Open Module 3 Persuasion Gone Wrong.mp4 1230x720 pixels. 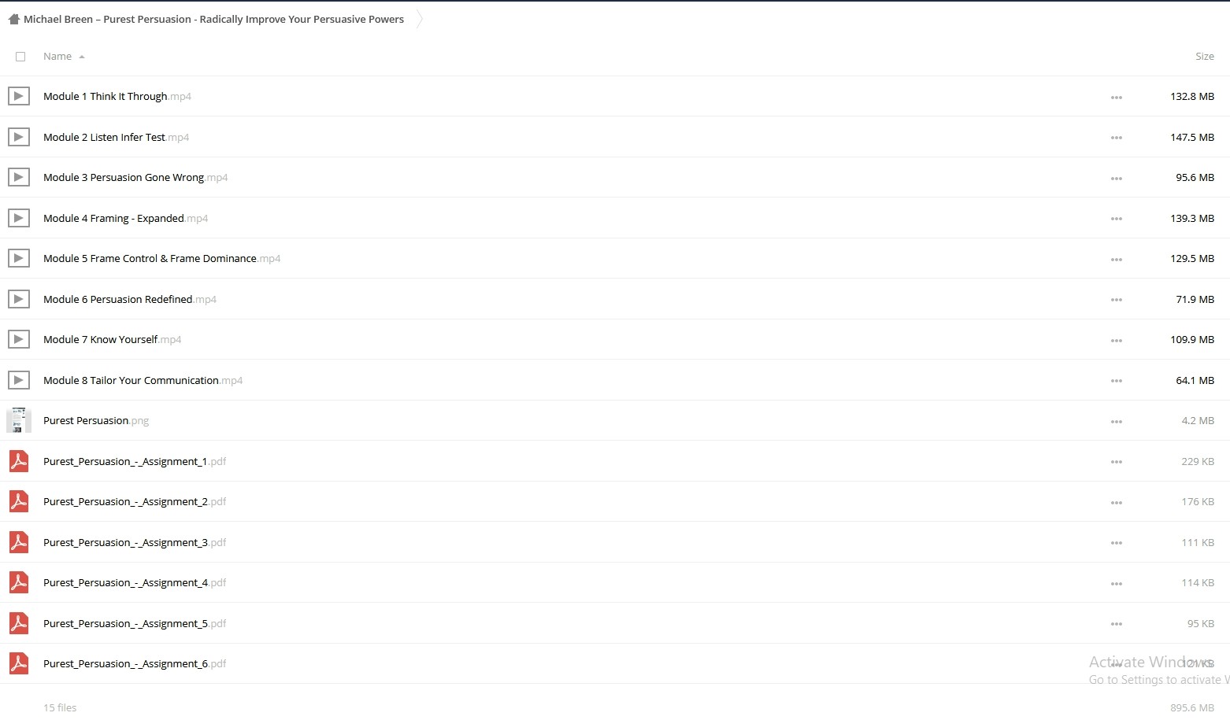[x=135, y=177]
